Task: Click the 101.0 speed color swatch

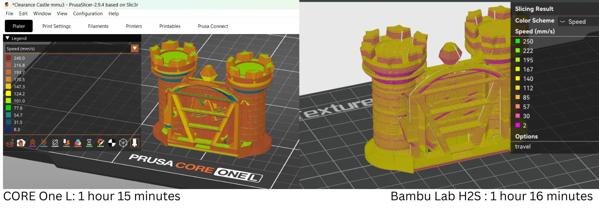Action: [x=8, y=101]
